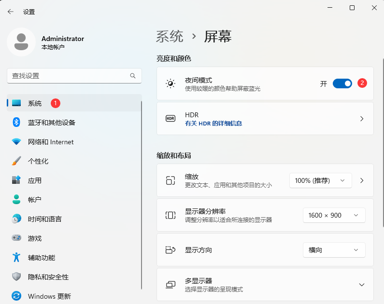Click the Apps icon in sidebar
384x304 pixels.
(x=16, y=180)
